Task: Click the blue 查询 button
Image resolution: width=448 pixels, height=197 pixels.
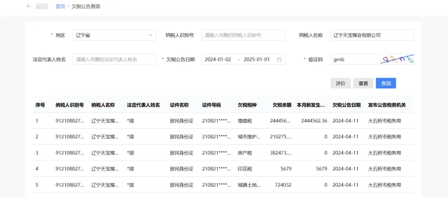Action: [x=386, y=83]
